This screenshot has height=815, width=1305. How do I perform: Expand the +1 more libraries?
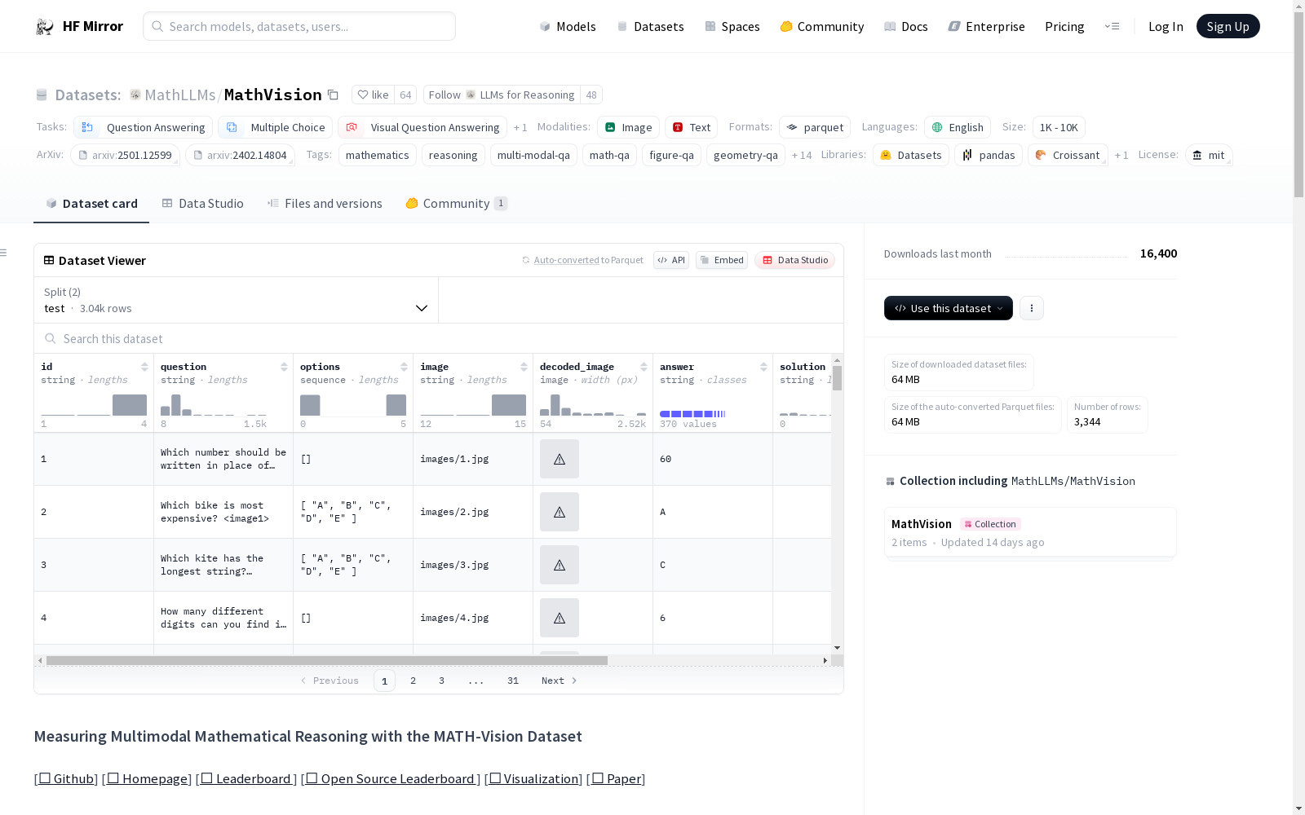click(x=1121, y=155)
